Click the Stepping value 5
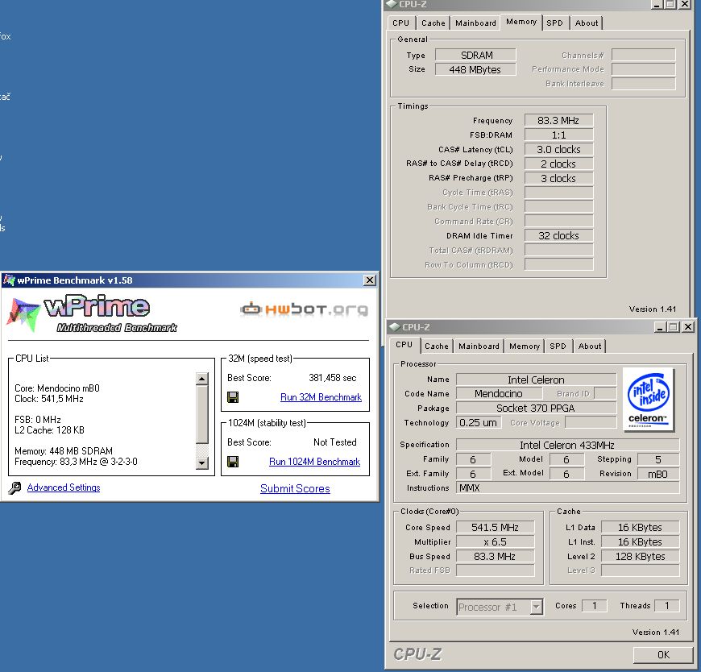This screenshot has height=672, width=701. point(658,459)
